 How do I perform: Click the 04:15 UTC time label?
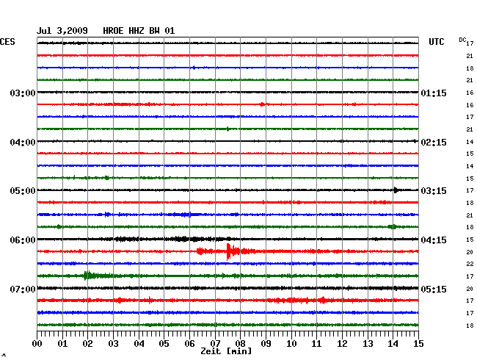434,240
